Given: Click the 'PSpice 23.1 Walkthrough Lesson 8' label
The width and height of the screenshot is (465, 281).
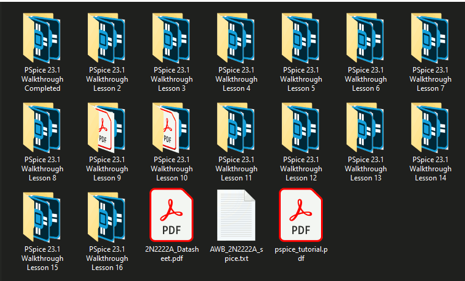Looking at the screenshot, I should [42, 169].
